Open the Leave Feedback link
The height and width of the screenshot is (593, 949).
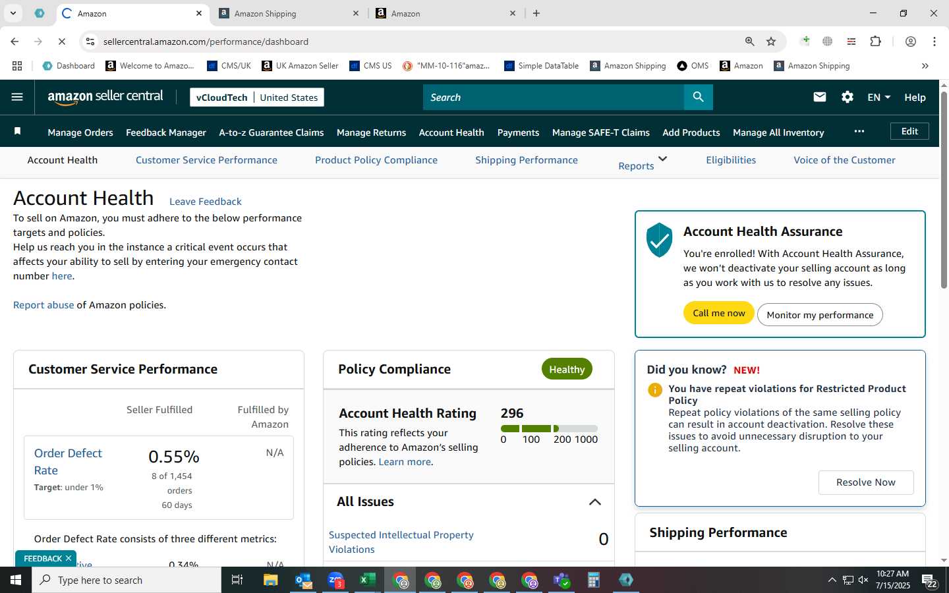coord(206,202)
